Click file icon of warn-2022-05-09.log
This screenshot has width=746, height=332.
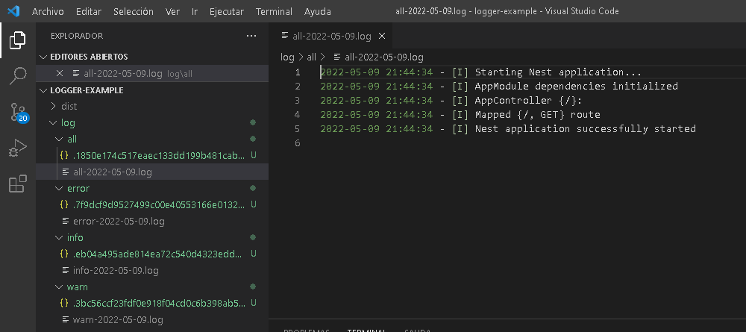(66, 319)
